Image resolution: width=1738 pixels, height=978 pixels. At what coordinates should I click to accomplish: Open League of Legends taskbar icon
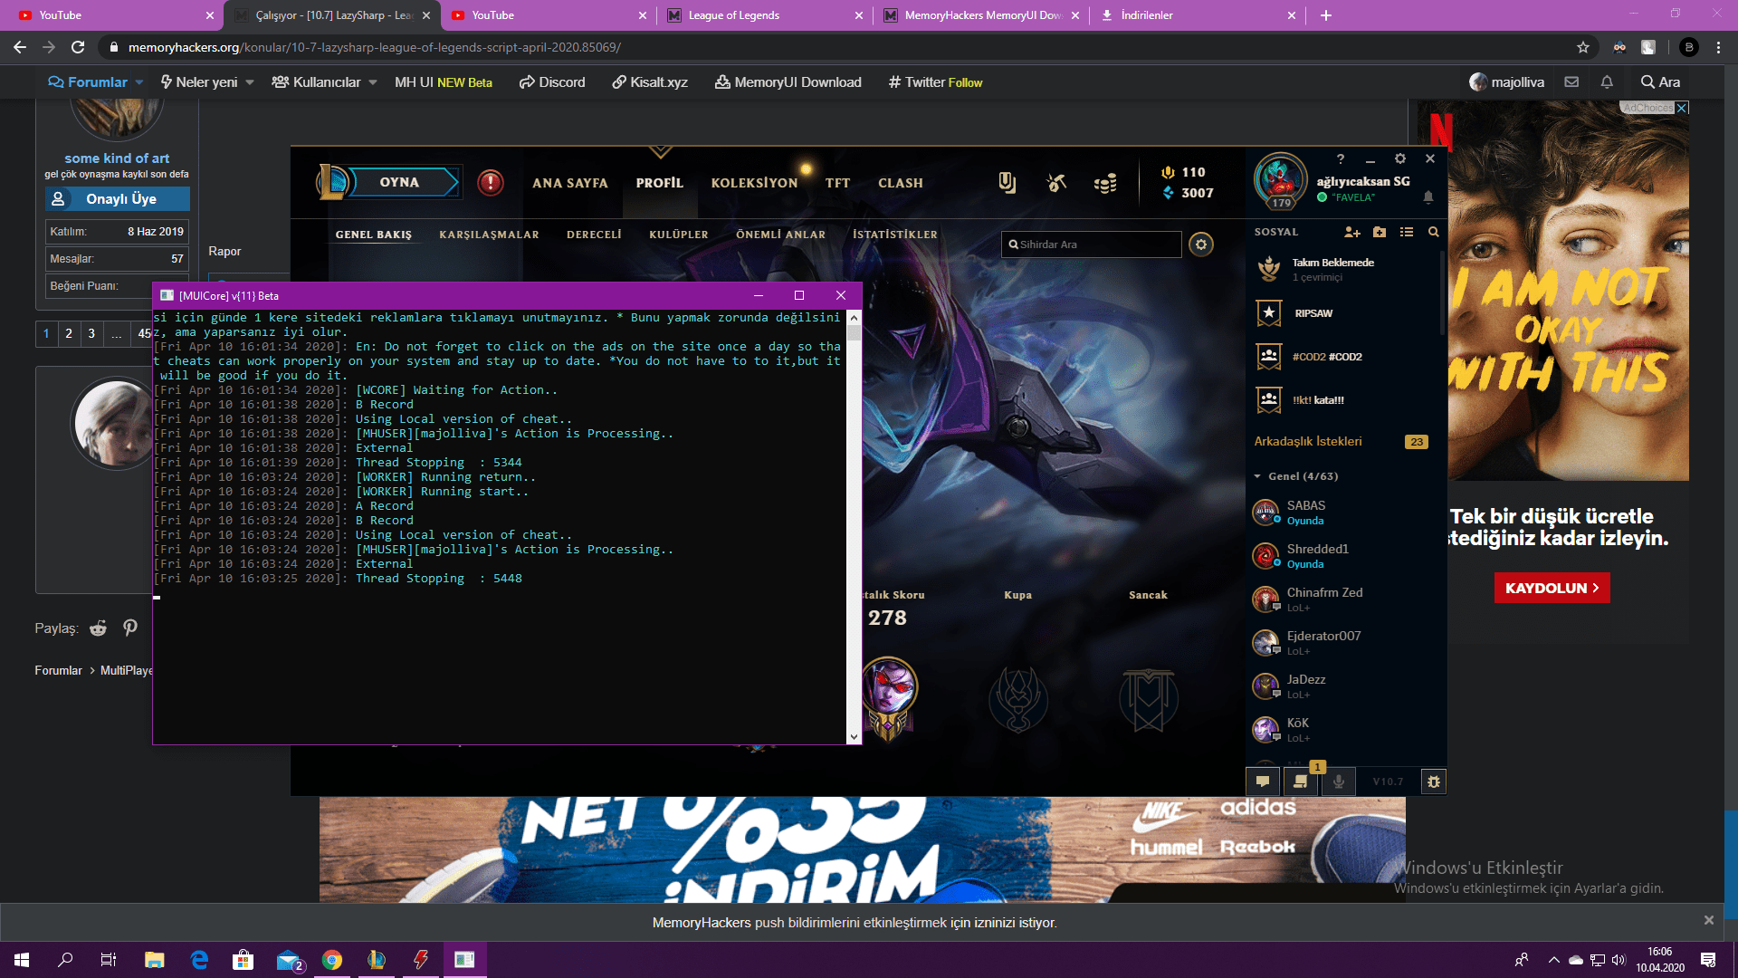point(377,960)
